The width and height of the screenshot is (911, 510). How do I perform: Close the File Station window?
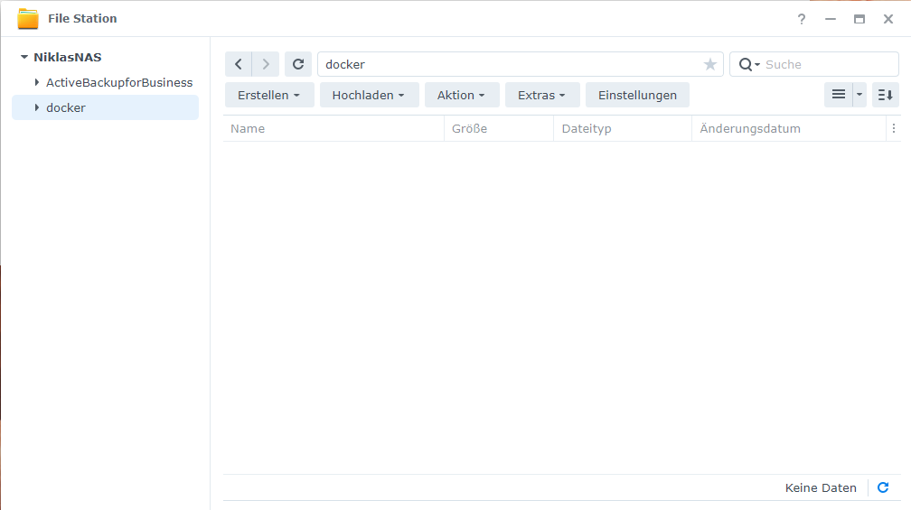point(888,19)
